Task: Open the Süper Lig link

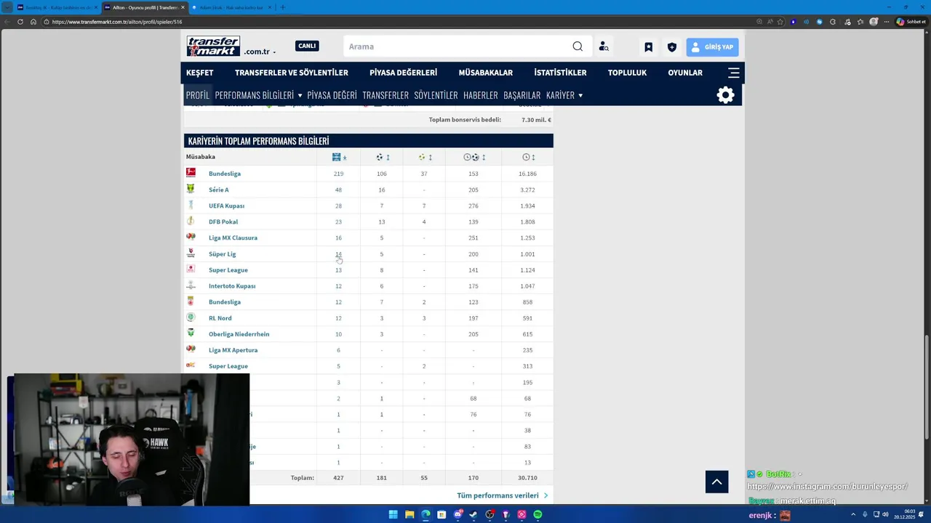Action: (222, 254)
